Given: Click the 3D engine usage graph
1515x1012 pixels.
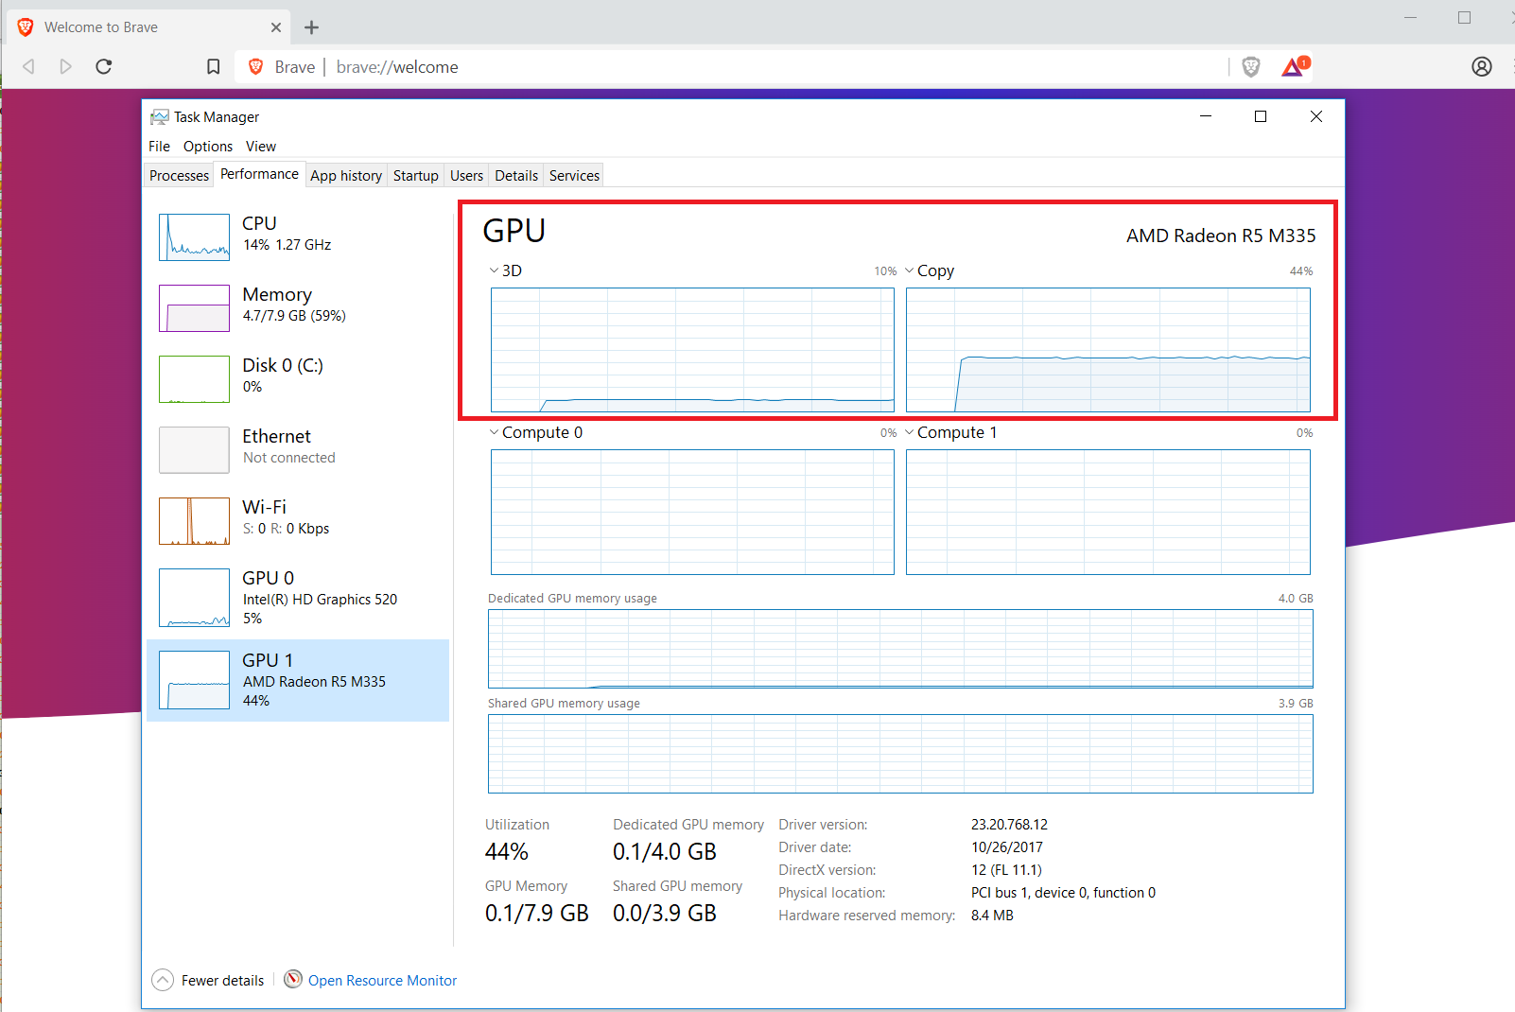Looking at the screenshot, I should tap(692, 350).
